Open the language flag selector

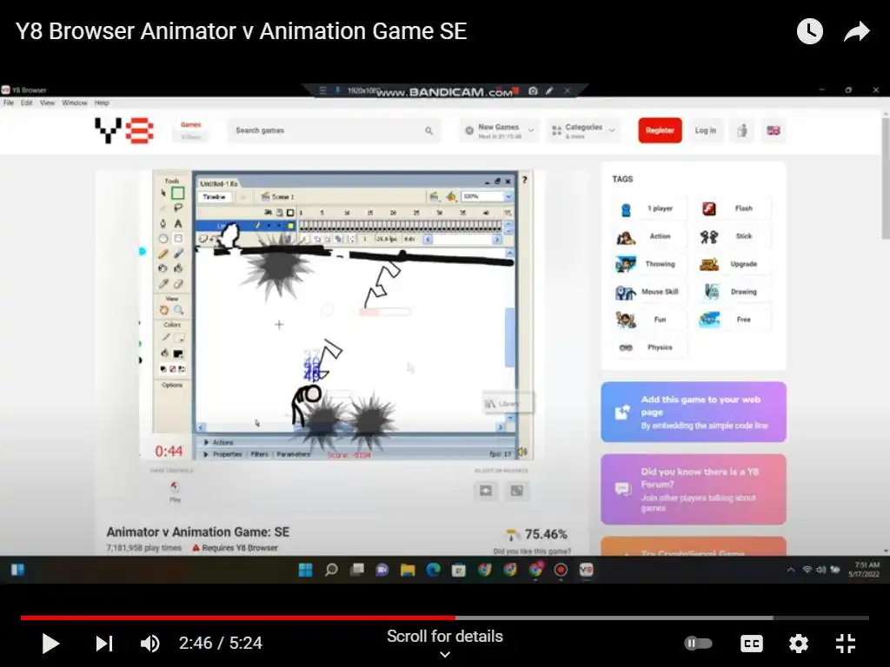pyautogui.click(x=773, y=130)
